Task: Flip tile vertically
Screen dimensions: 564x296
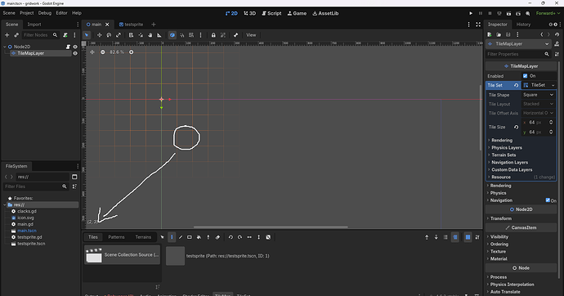Action: tap(258, 237)
